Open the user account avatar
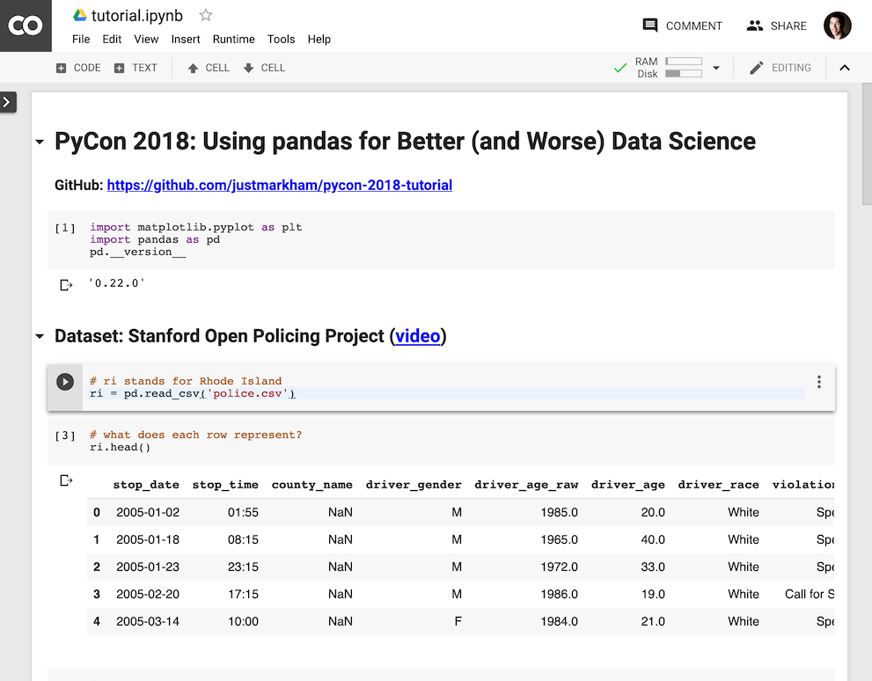This screenshot has width=872, height=681. click(x=837, y=26)
